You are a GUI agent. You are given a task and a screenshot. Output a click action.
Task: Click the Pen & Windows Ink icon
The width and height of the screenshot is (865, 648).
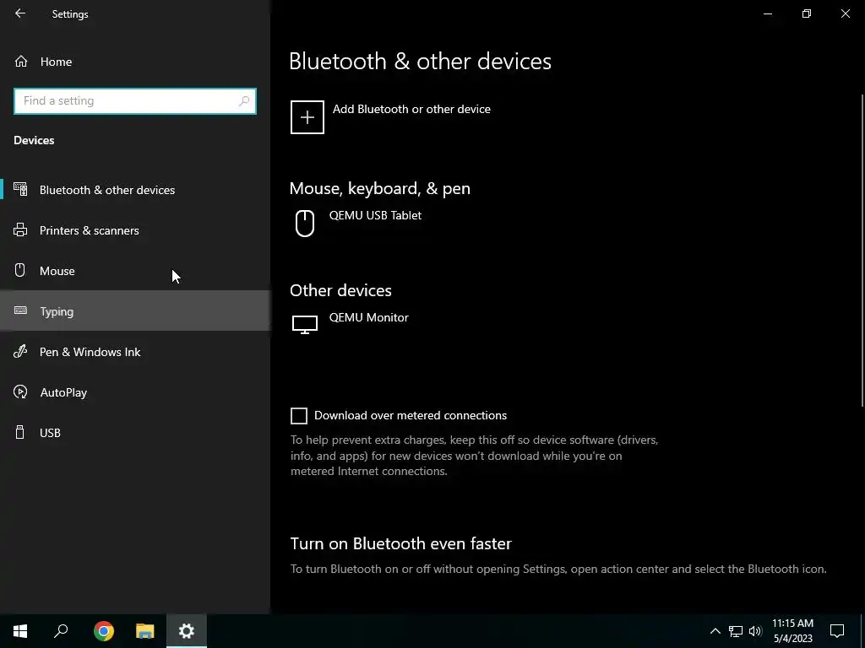[20, 351]
